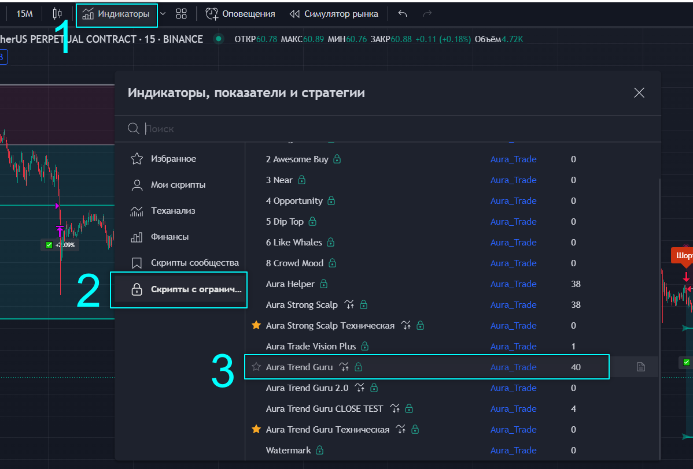Viewport: 693px width, 469px height.
Task: Open source code icon on Aura Trend Guru row
Action: (640, 367)
